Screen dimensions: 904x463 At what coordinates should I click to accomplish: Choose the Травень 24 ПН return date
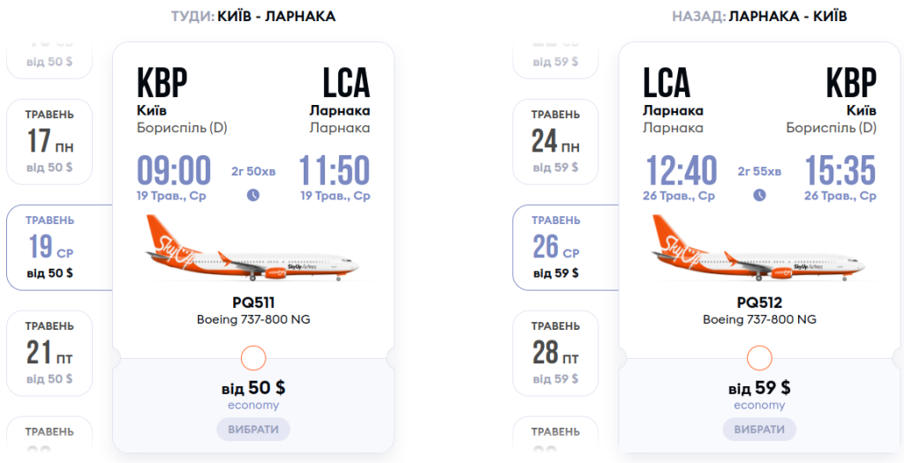pyautogui.click(x=555, y=141)
